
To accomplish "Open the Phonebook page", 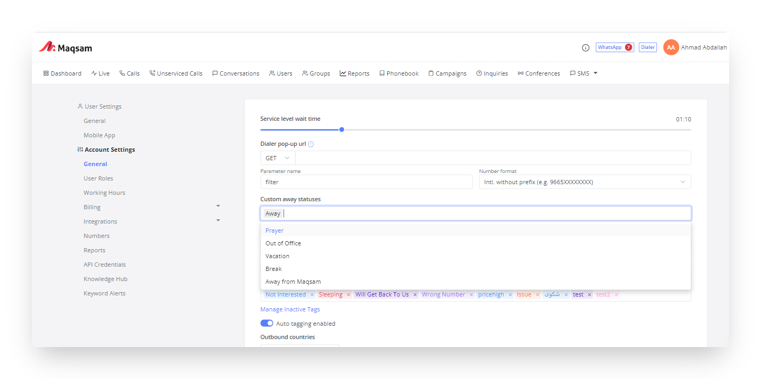I will click(x=399, y=73).
